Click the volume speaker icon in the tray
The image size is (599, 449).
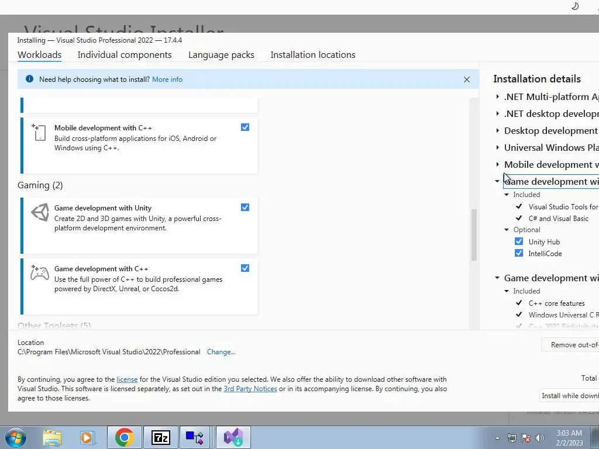tap(540, 438)
